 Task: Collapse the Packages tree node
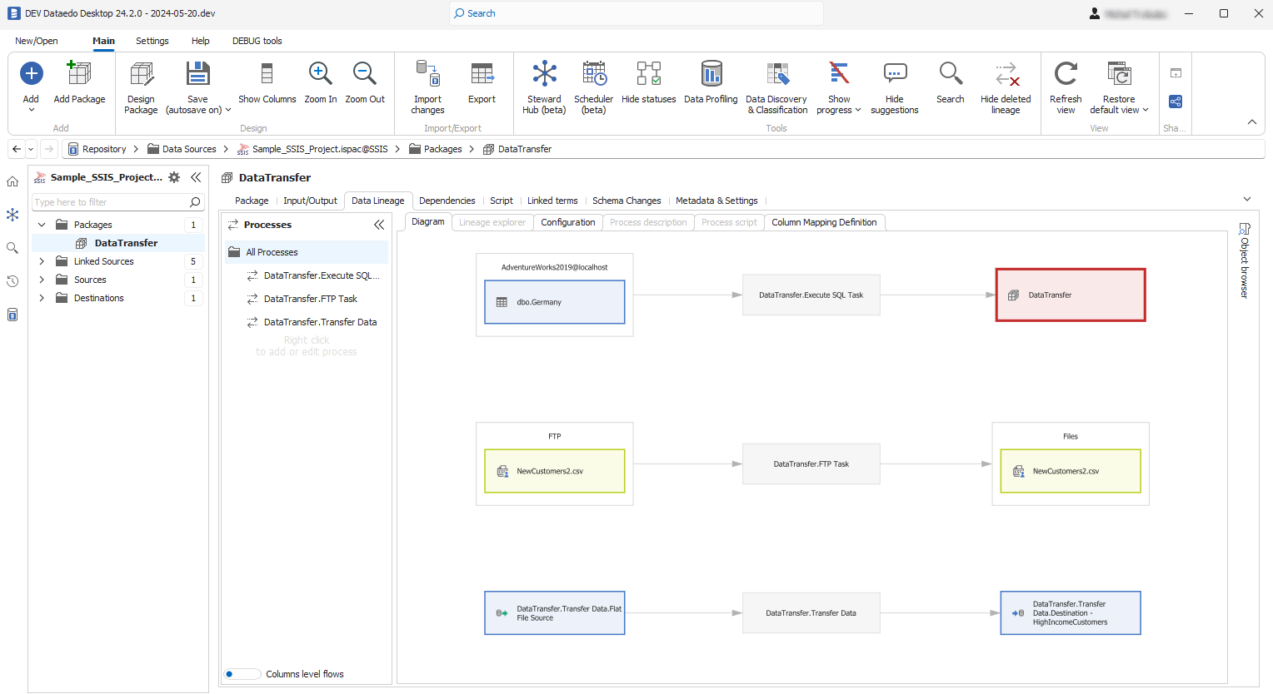(42, 225)
